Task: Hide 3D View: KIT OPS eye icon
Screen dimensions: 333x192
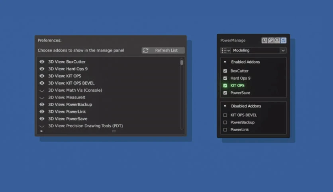Action: coord(42,76)
